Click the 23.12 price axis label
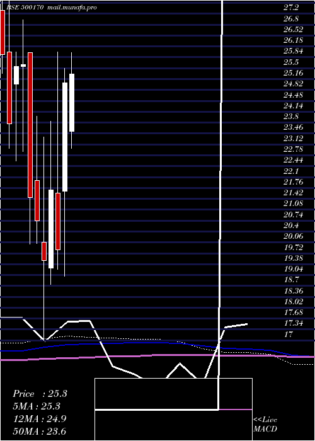 293,139
